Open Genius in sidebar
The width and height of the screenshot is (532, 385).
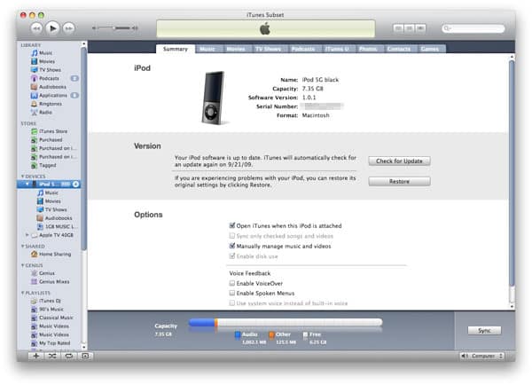tap(46, 273)
